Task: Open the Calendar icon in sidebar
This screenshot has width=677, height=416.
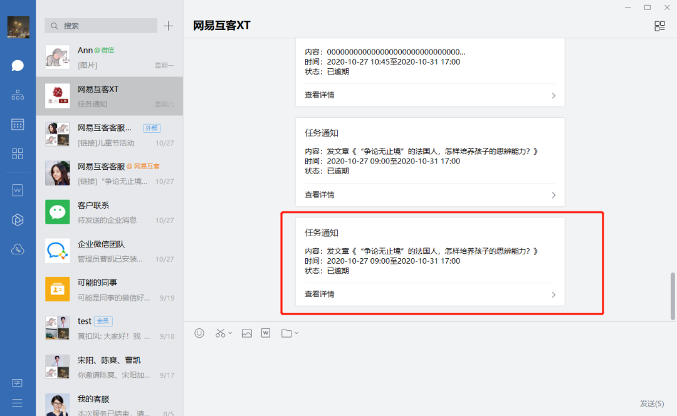Action: pos(18,124)
